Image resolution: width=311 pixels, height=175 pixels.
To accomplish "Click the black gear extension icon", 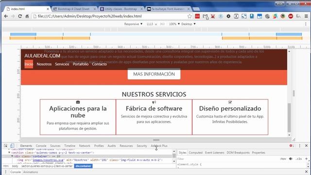I will [228, 16].
